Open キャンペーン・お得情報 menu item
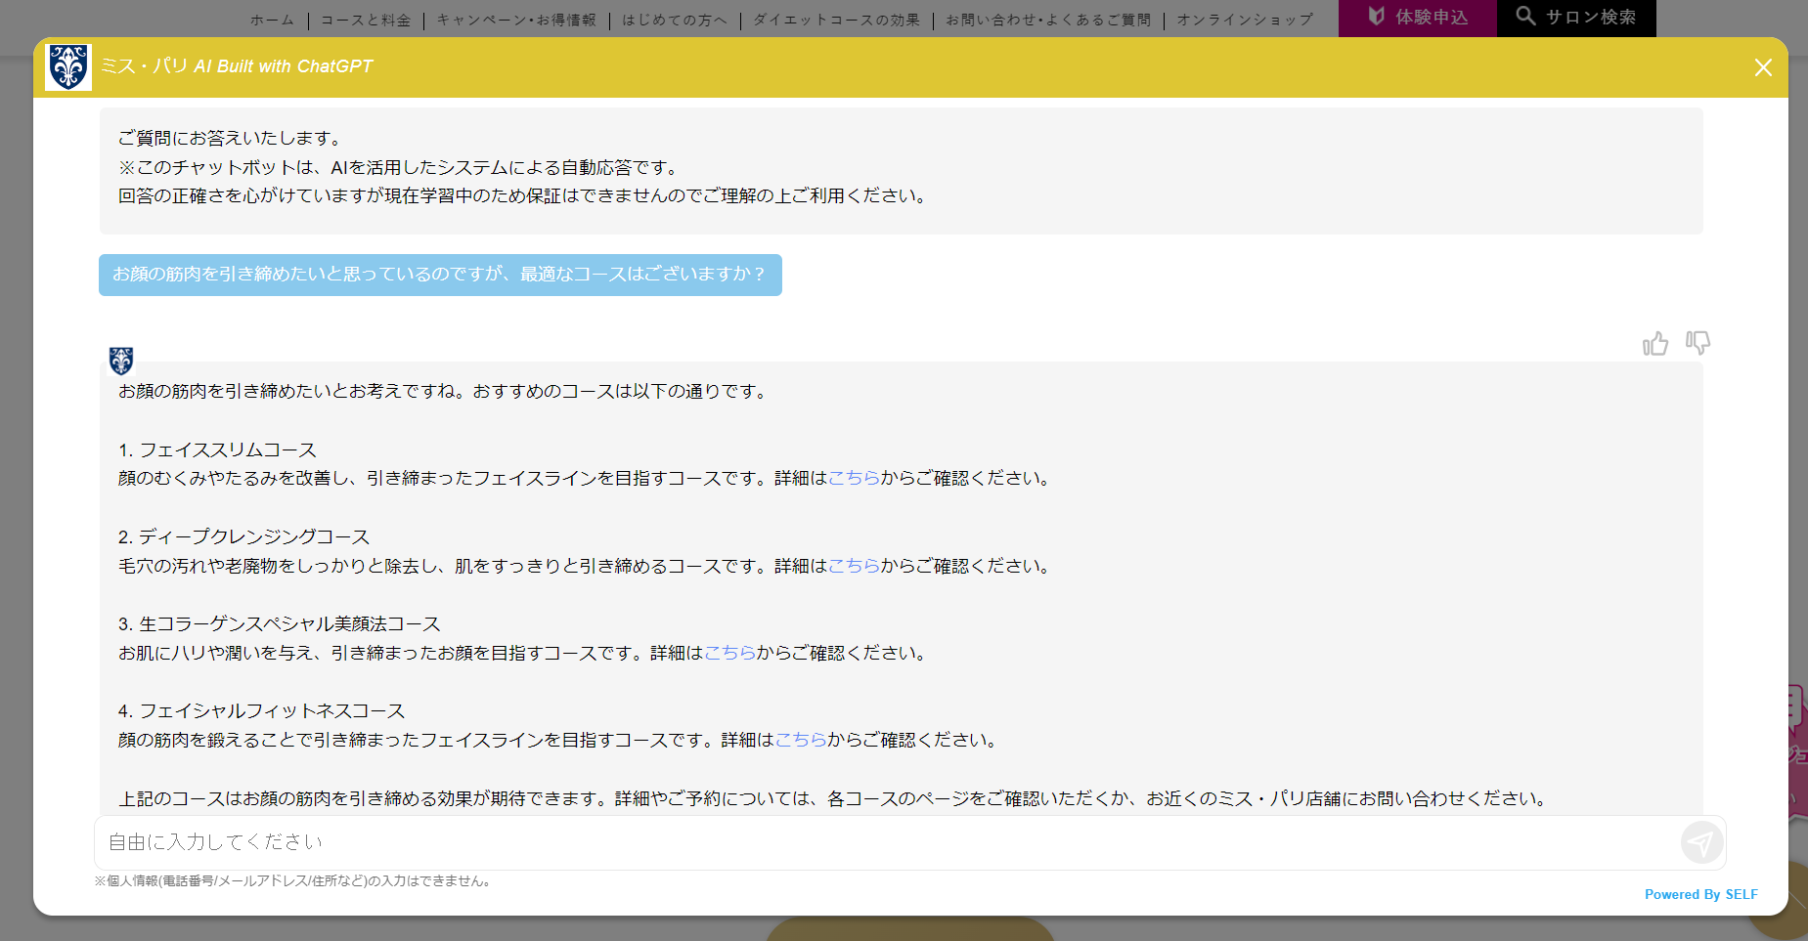 point(516,20)
